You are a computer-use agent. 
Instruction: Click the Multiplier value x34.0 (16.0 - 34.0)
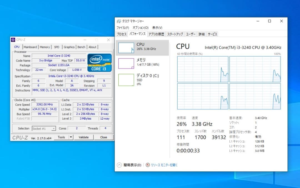tap(44, 109)
